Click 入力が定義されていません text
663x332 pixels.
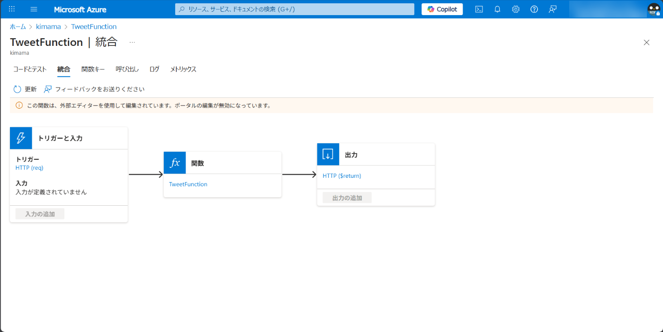tap(51, 192)
